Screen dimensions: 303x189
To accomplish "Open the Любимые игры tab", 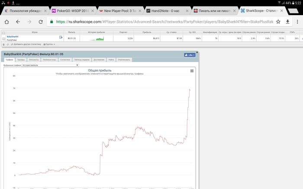I will pos(49,60).
